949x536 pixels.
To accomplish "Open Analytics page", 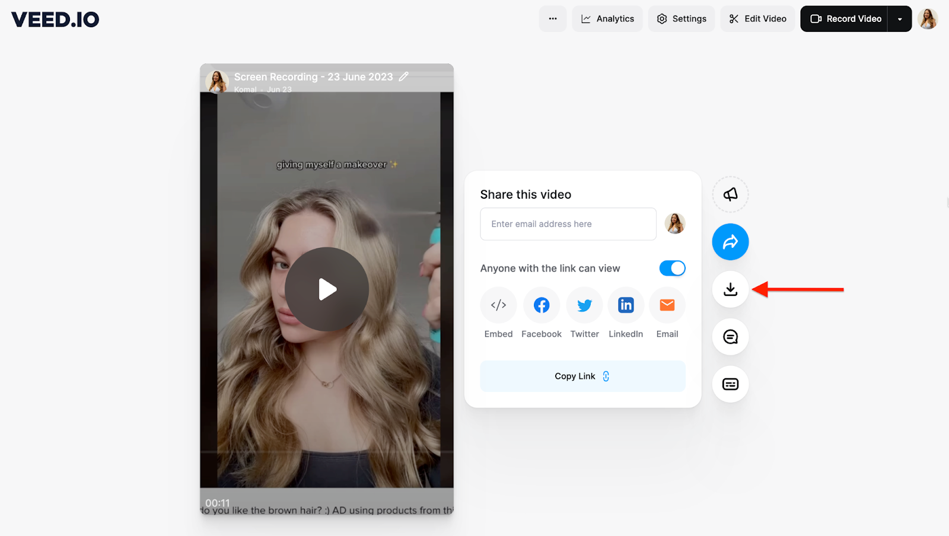I will coord(607,19).
